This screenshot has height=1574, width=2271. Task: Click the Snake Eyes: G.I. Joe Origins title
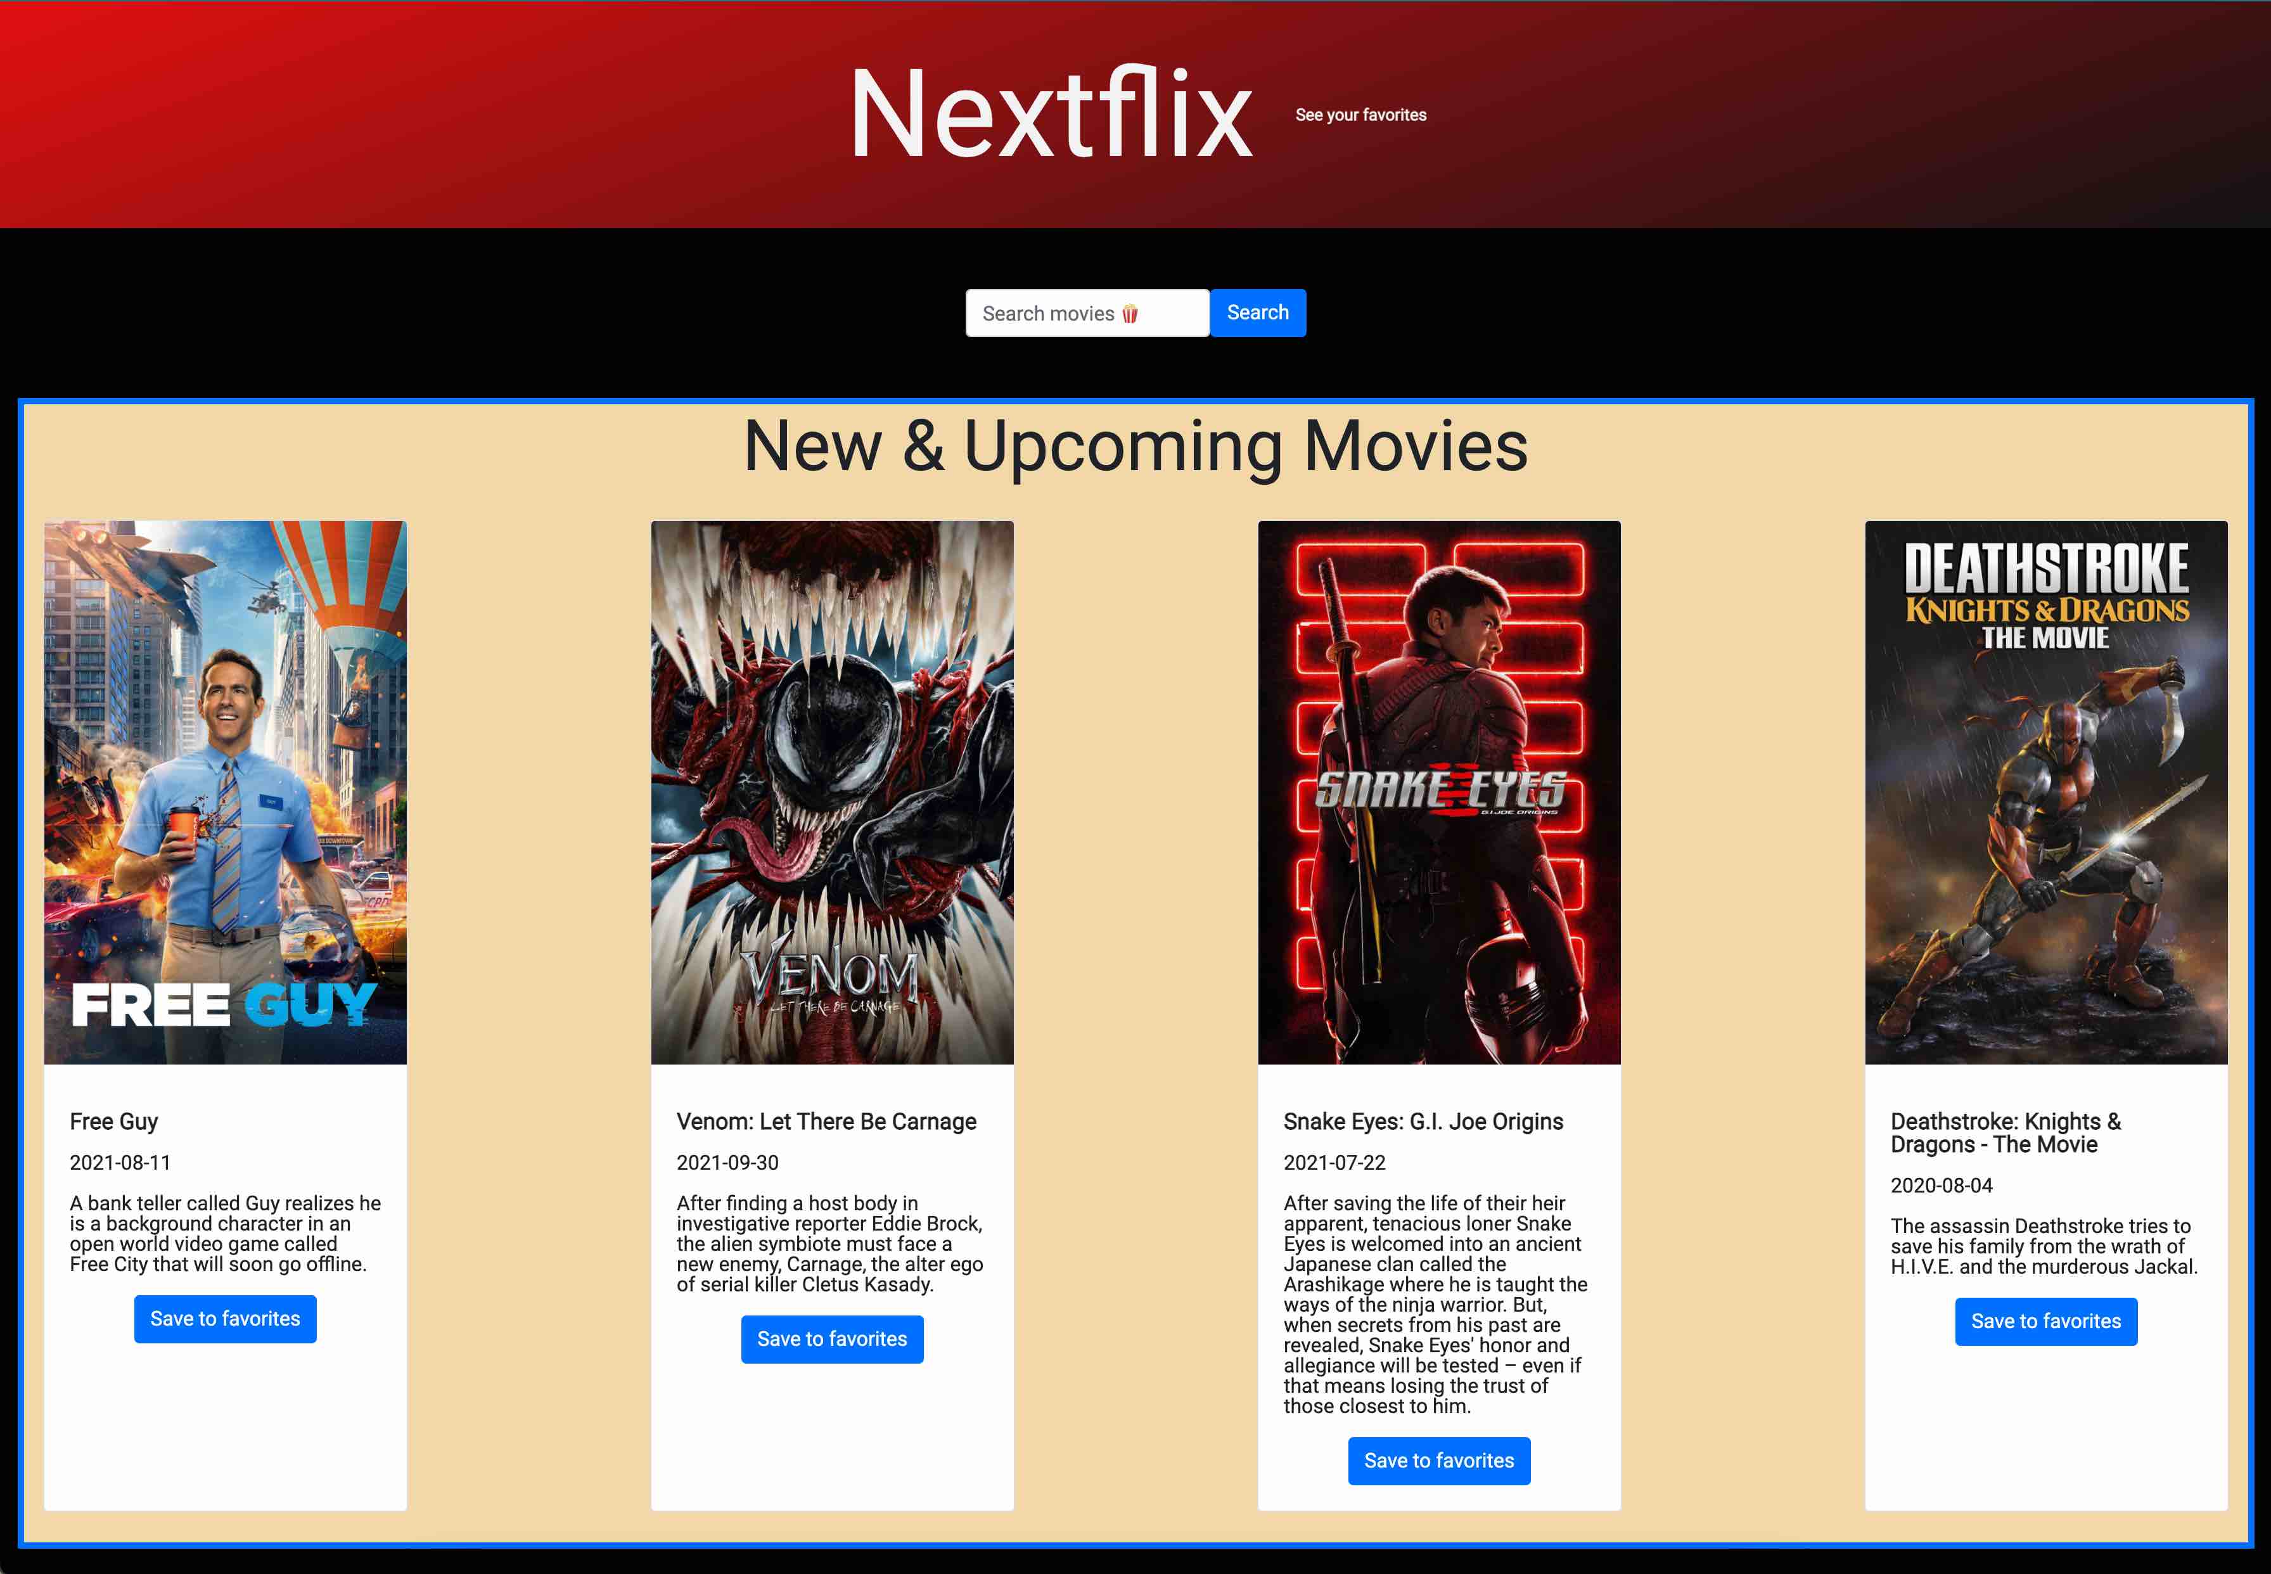[1422, 1122]
